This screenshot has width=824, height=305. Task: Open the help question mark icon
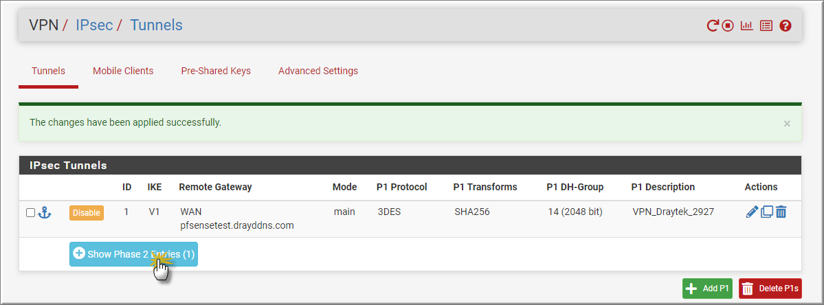785,25
